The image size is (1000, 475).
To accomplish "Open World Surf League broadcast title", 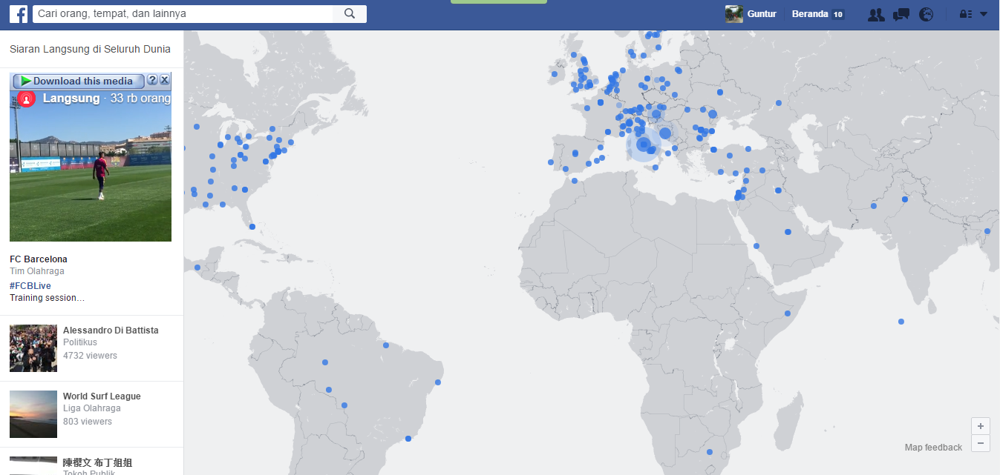I will [x=102, y=396].
